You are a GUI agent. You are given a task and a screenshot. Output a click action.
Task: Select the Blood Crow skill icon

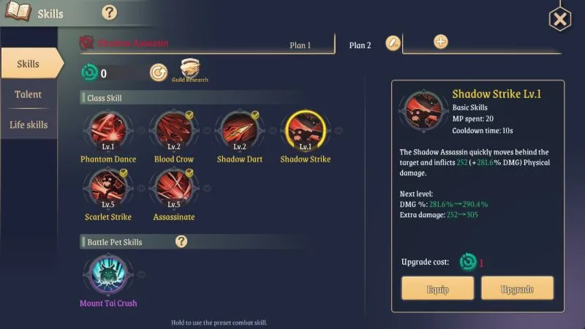point(174,129)
